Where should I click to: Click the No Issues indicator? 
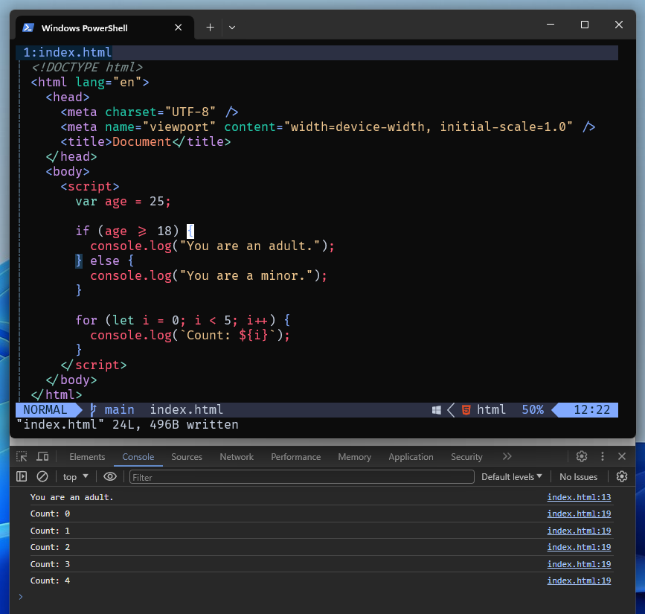point(578,477)
